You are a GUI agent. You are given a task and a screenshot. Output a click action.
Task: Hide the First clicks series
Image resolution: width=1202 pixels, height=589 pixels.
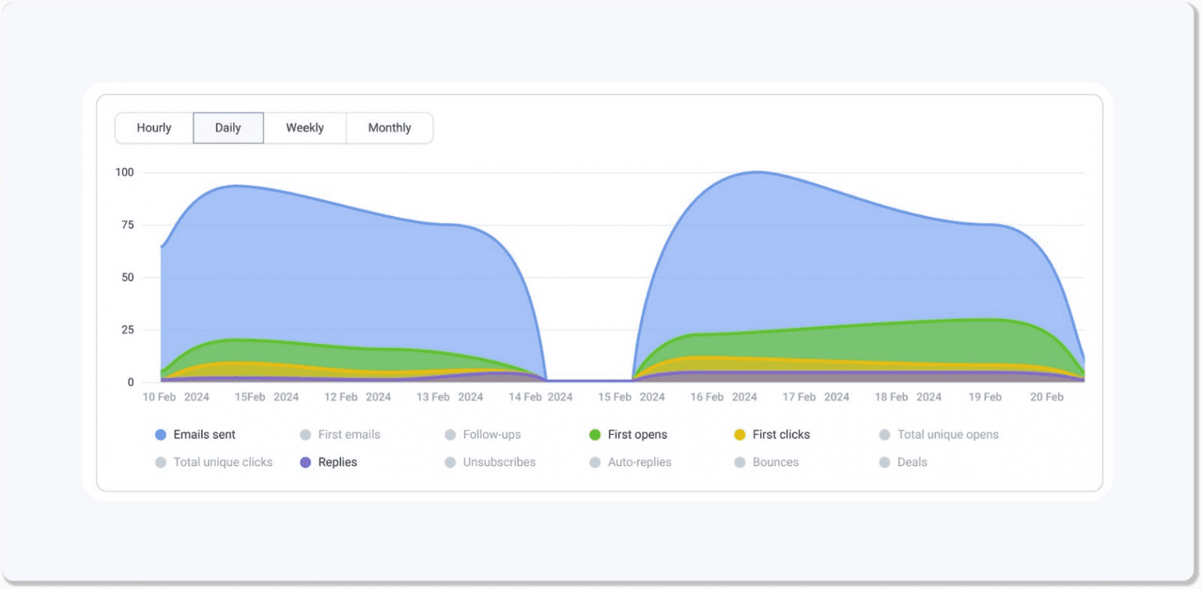(x=772, y=435)
